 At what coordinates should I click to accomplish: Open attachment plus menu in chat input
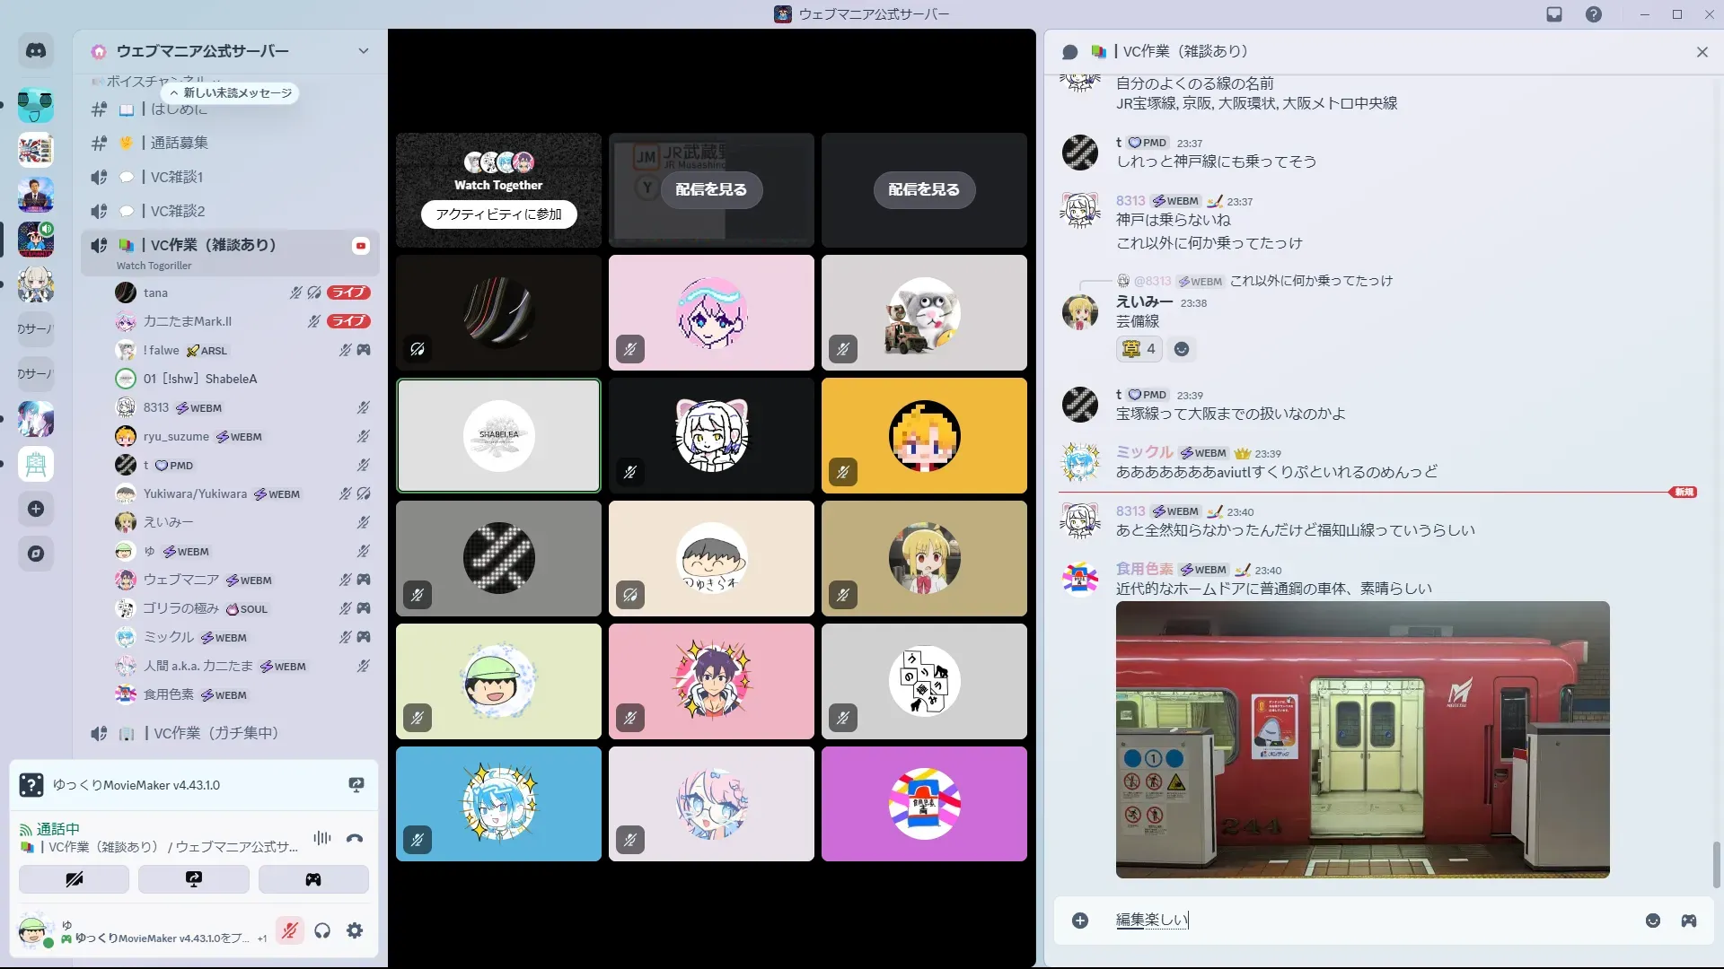[x=1080, y=921]
